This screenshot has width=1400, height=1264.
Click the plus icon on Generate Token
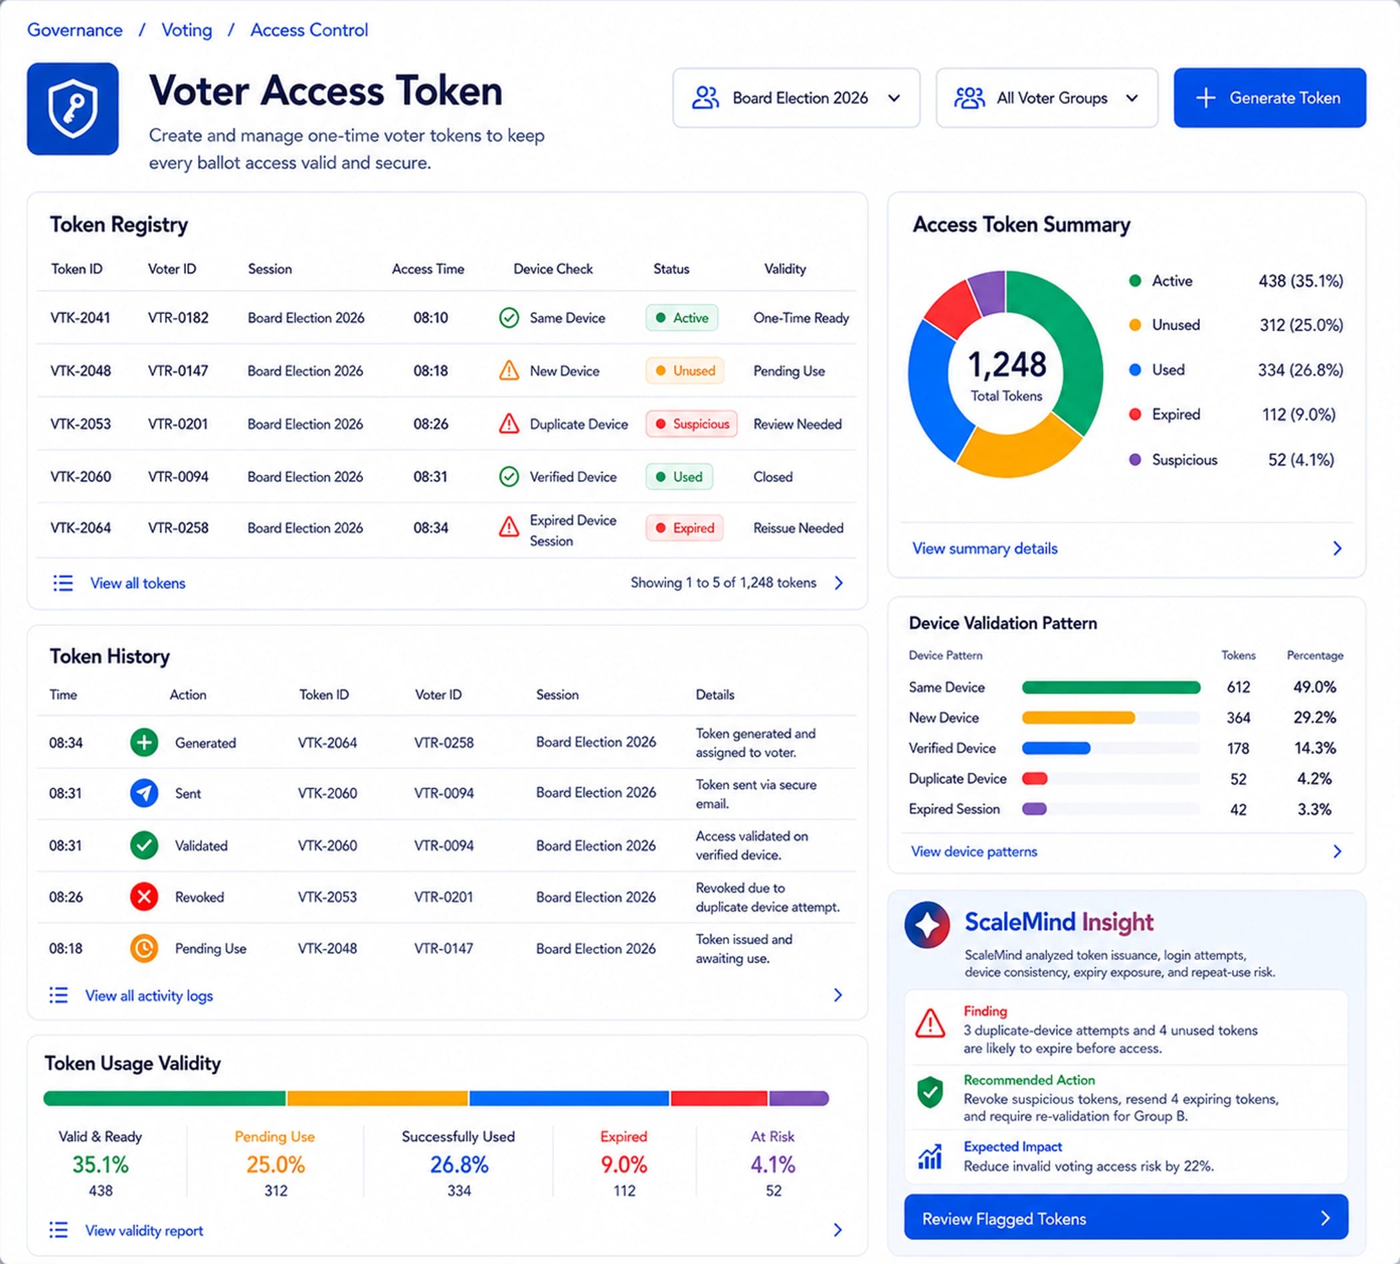coord(1205,98)
